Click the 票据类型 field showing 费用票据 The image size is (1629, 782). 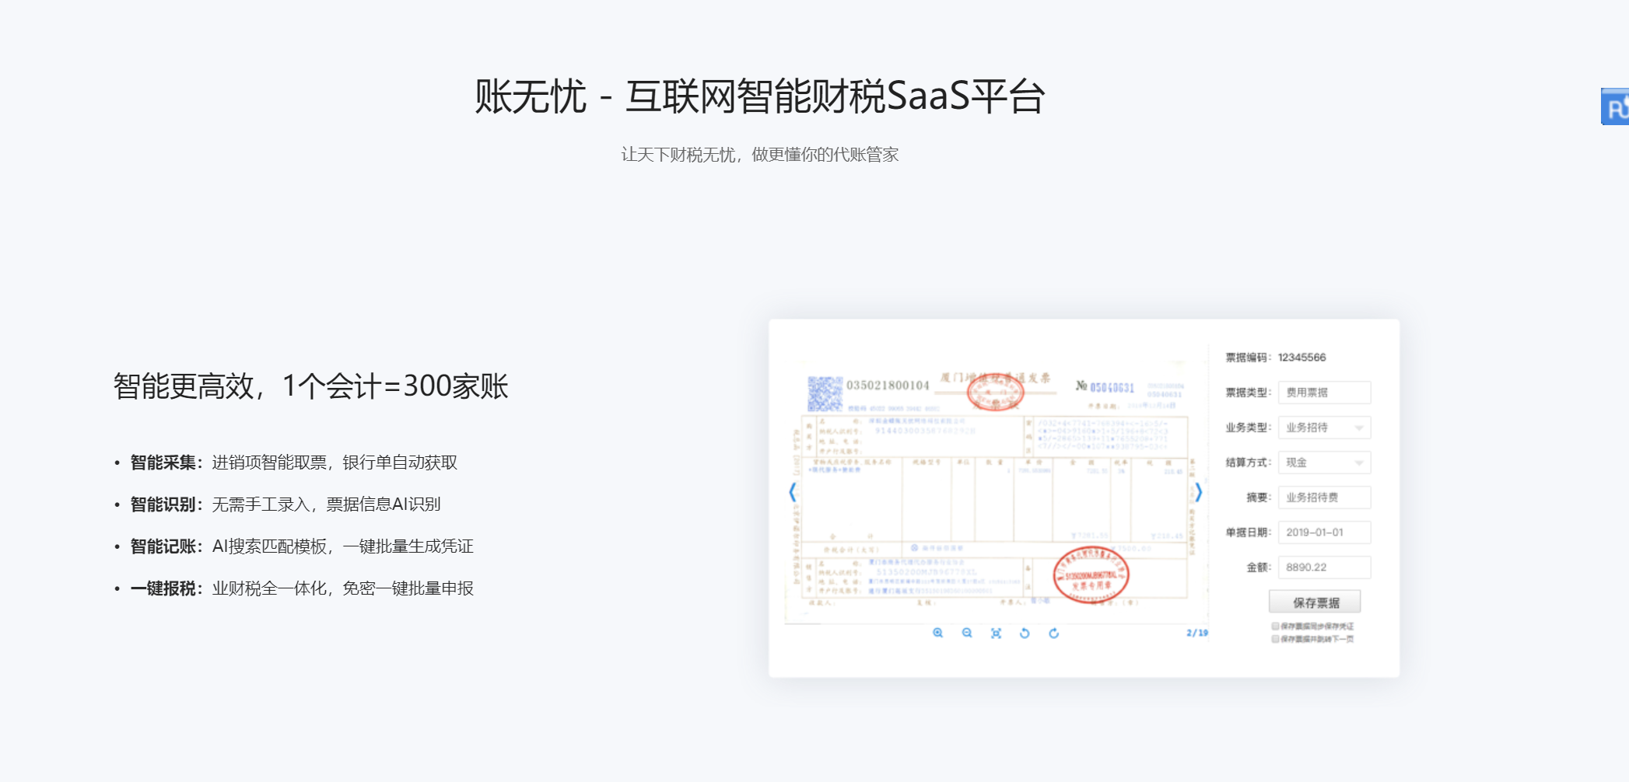click(1324, 393)
